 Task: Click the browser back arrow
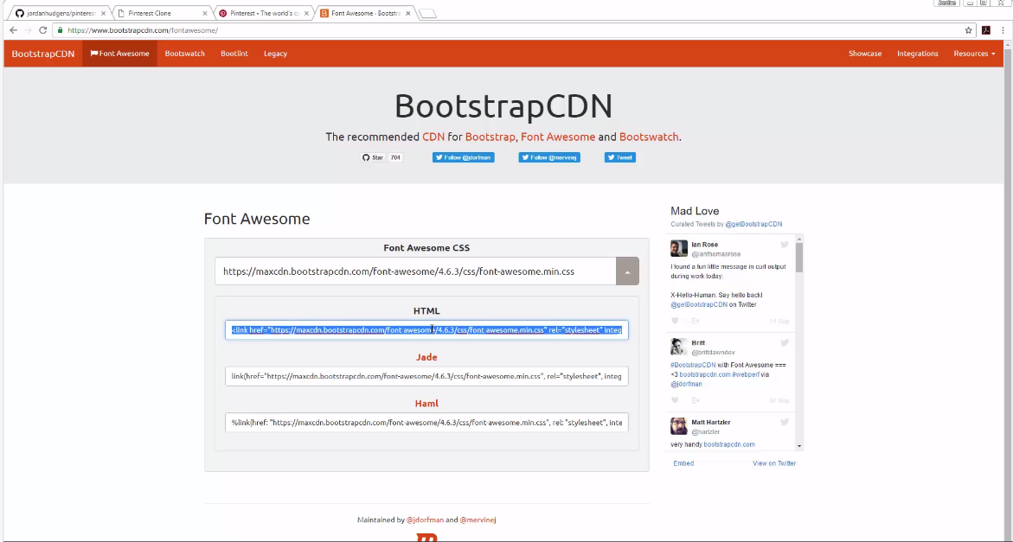13,30
